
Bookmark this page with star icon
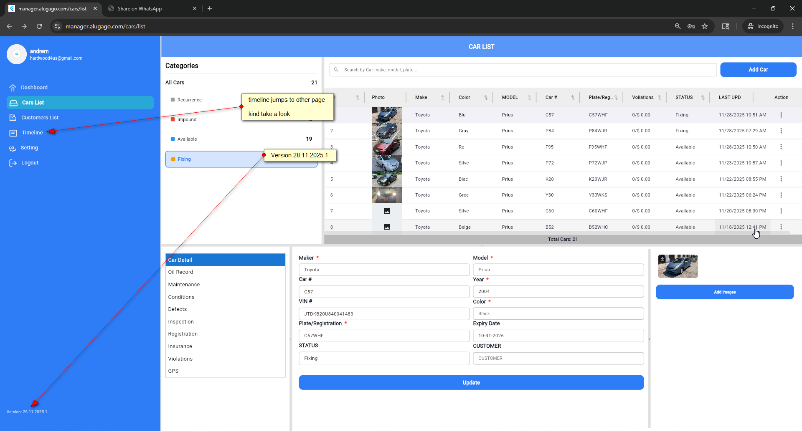coord(705,26)
